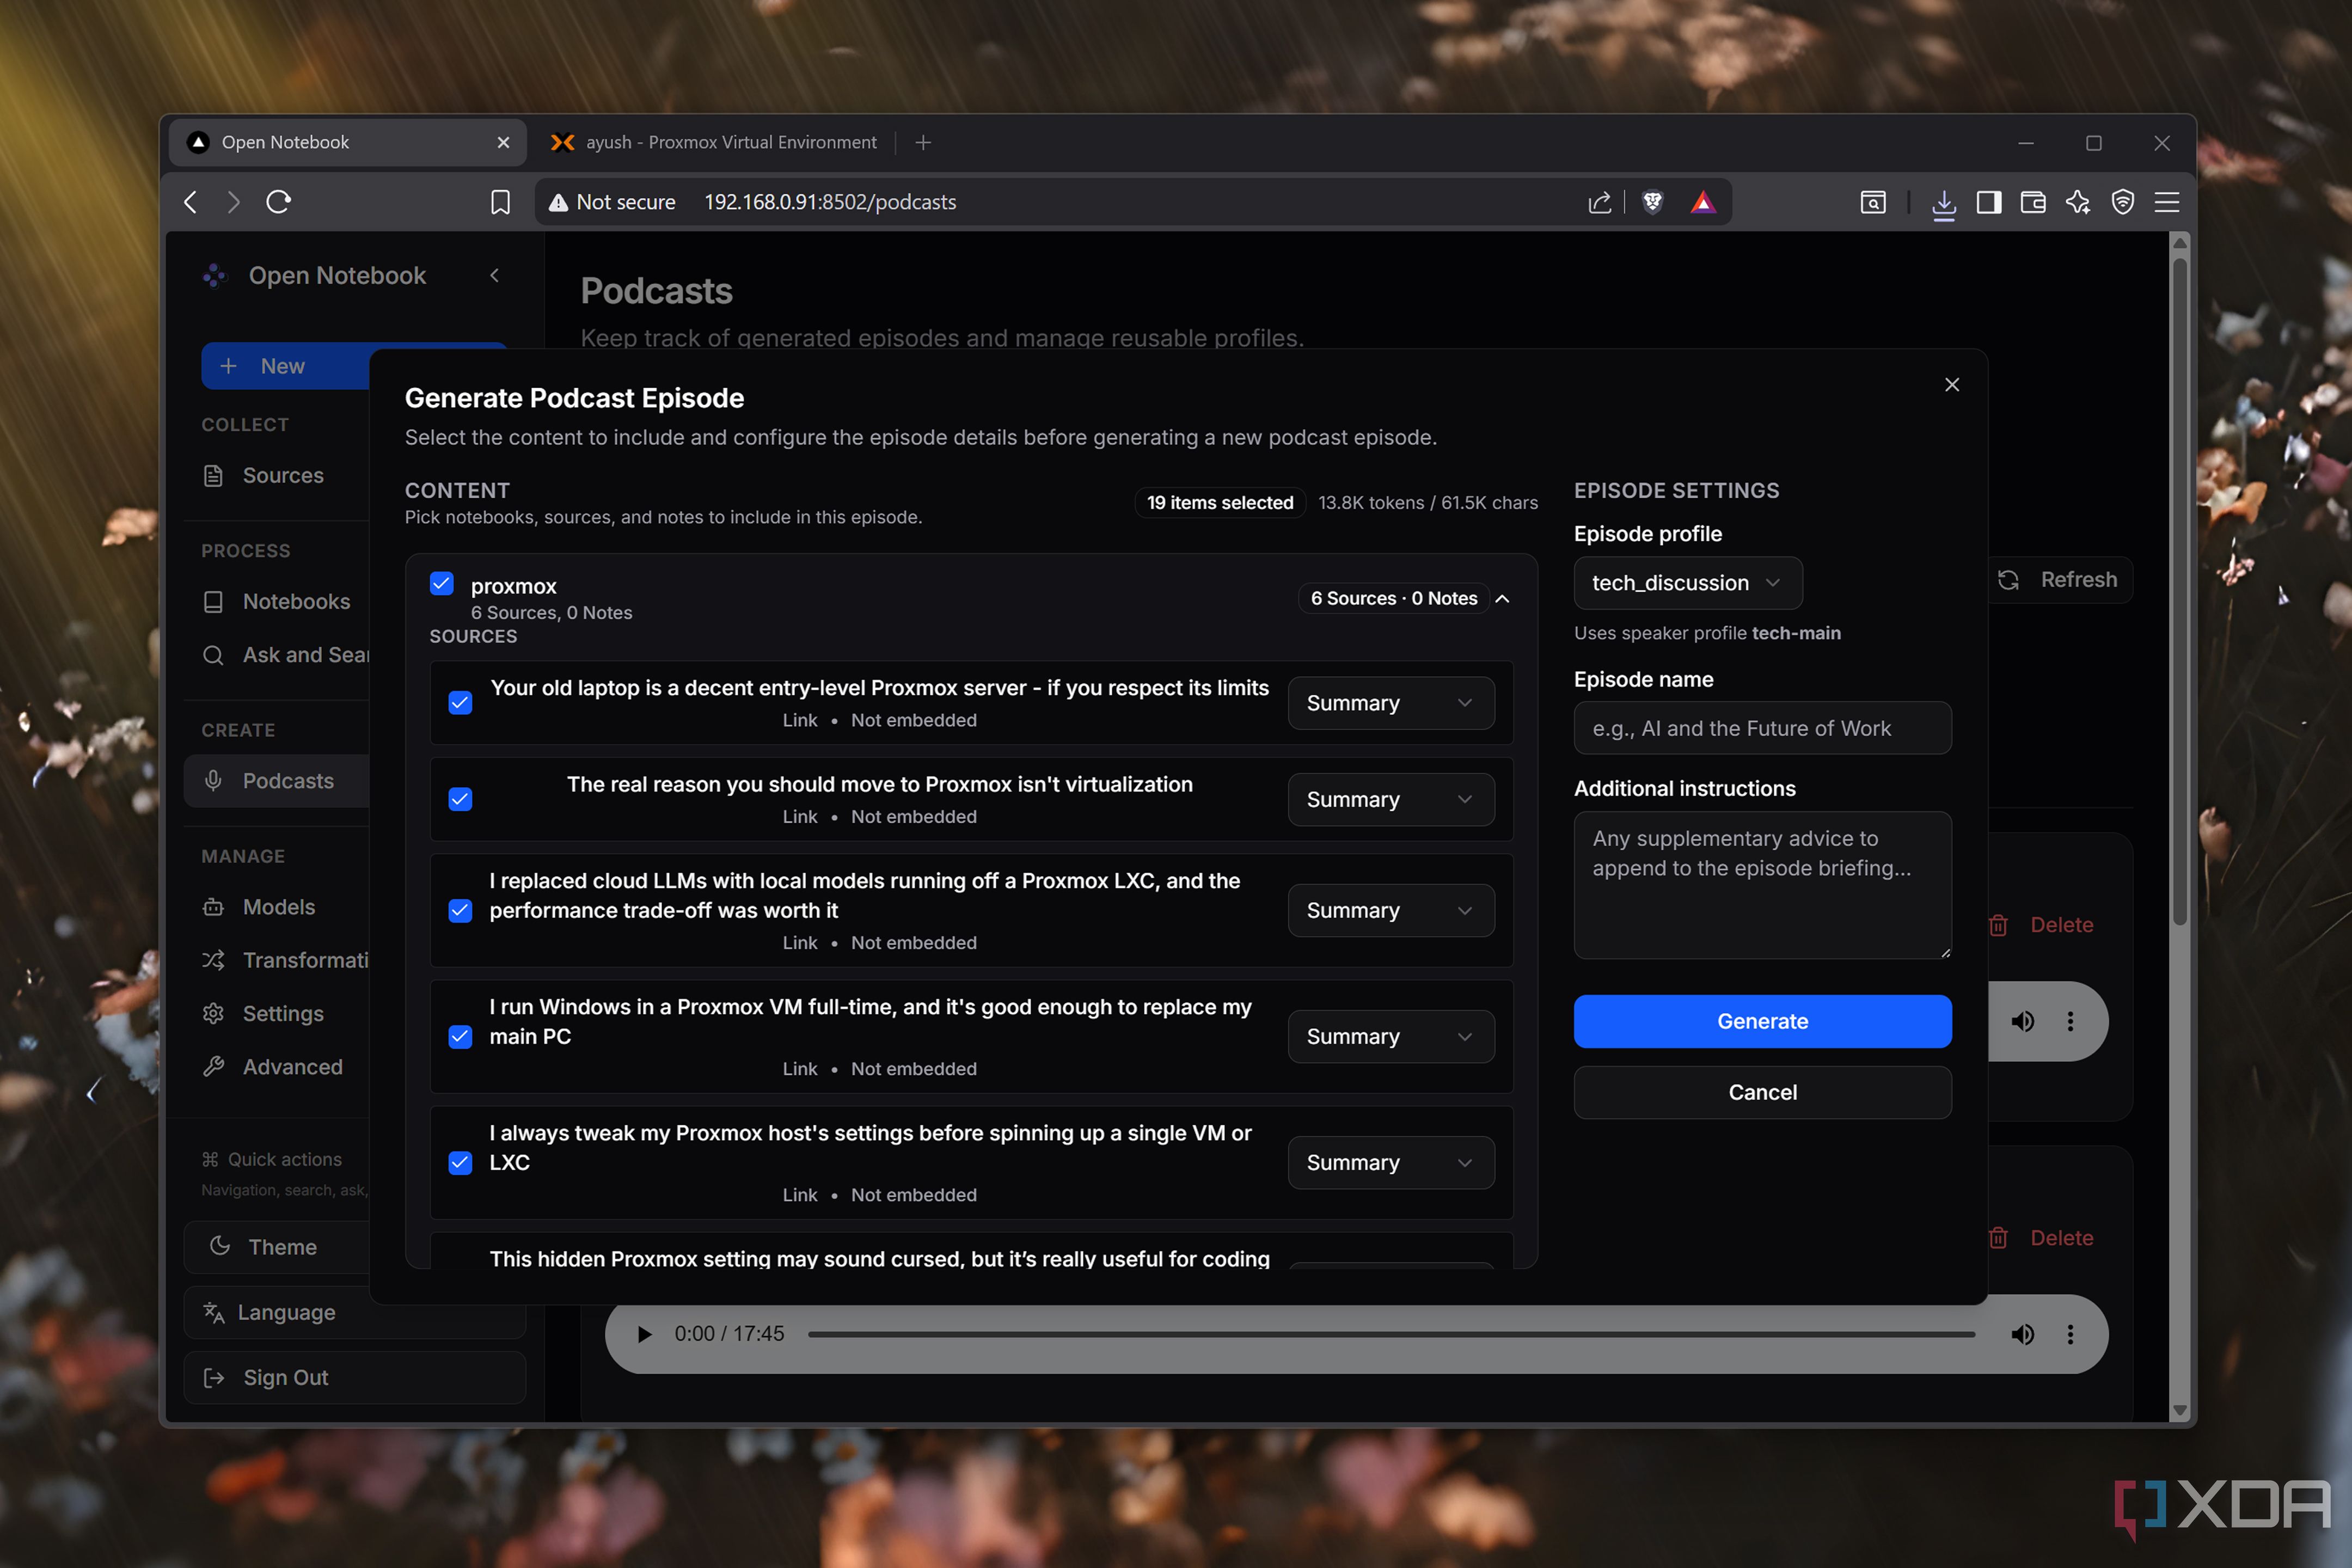Screen dimensions: 2352x1568
Task: Open more options on the upper audio player
Action: (x=2070, y=1021)
